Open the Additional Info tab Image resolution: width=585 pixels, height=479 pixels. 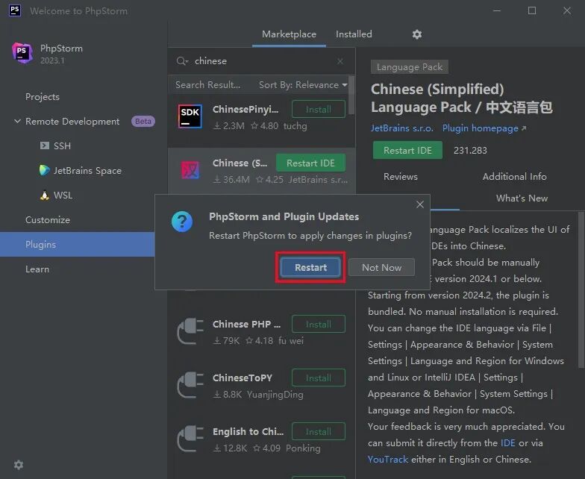click(515, 176)
